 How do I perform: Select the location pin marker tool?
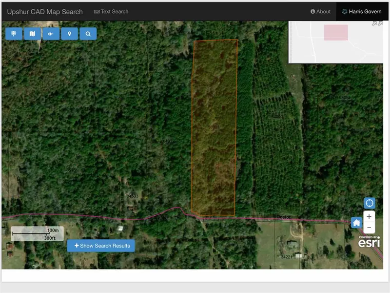click(x=69, y=34)
